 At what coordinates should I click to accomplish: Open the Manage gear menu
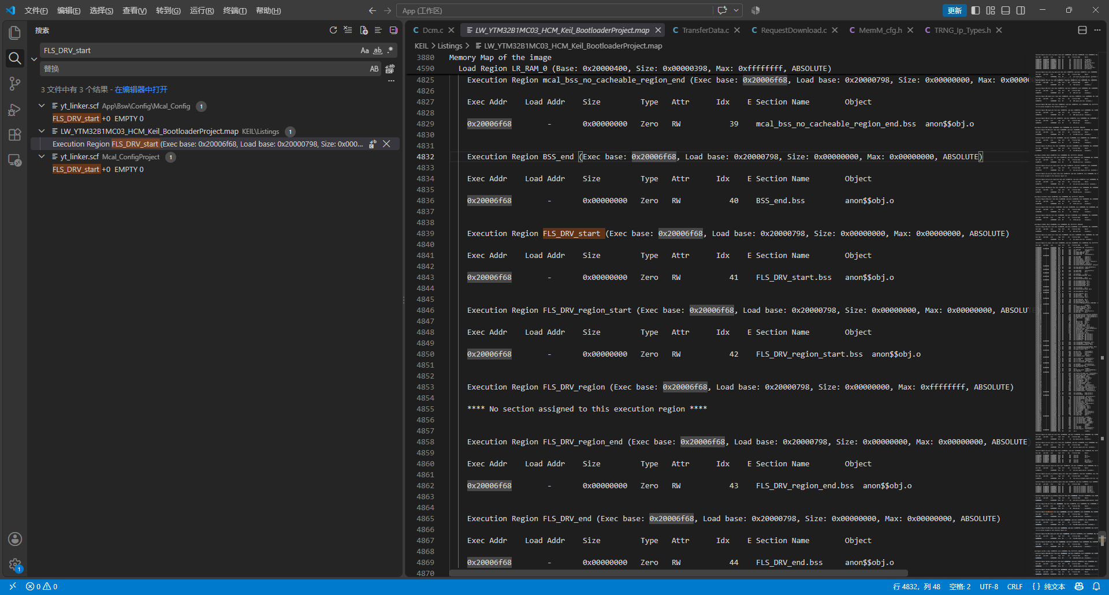[x=15, y=565]
